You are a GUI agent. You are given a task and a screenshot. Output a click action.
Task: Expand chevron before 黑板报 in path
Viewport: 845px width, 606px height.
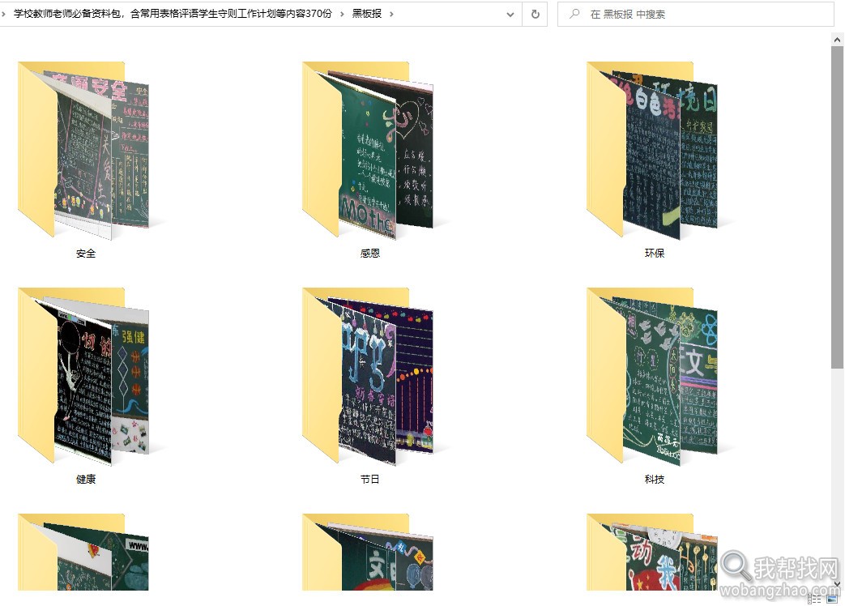click(x=342, y=14)
